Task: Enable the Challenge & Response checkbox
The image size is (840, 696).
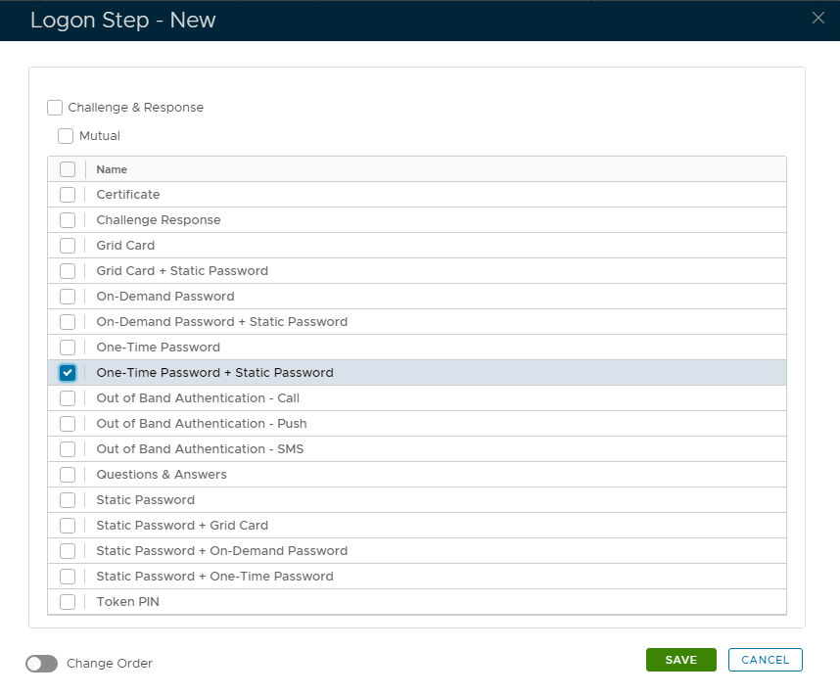Action: (55, 108)
